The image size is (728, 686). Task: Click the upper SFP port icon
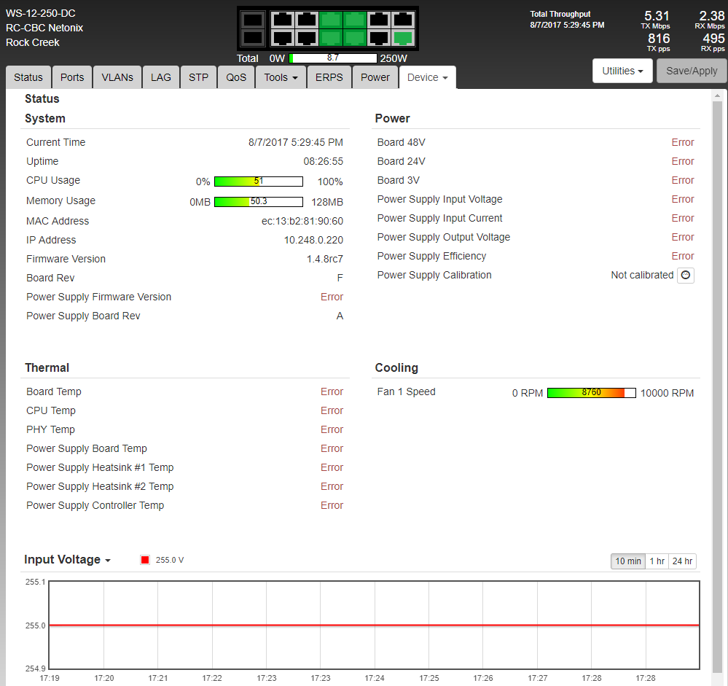click(x=252, y=20)
